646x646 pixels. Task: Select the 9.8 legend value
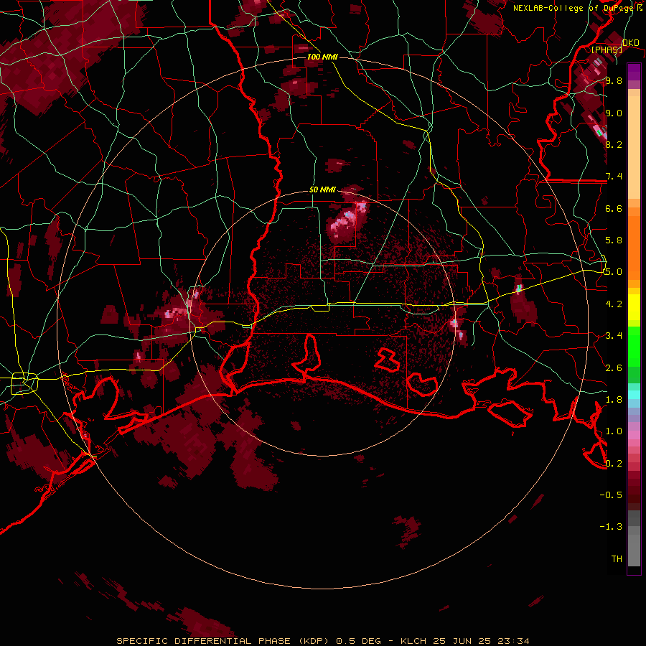pyautogui.click(x=614, y=80)
